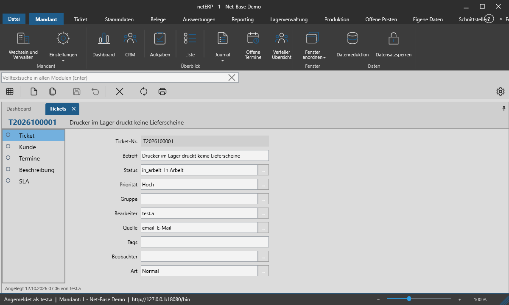Select the Kunde section
509x305 pixels.
(34, 147)
